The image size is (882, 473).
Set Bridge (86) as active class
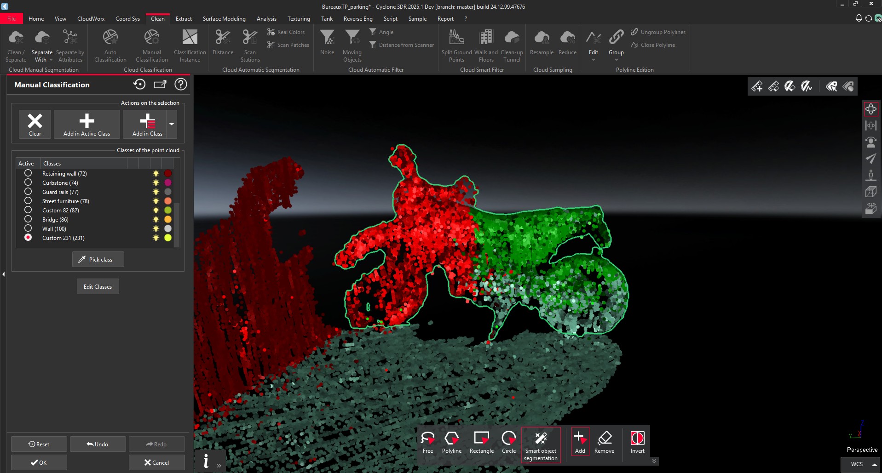[x=28, y=219]
